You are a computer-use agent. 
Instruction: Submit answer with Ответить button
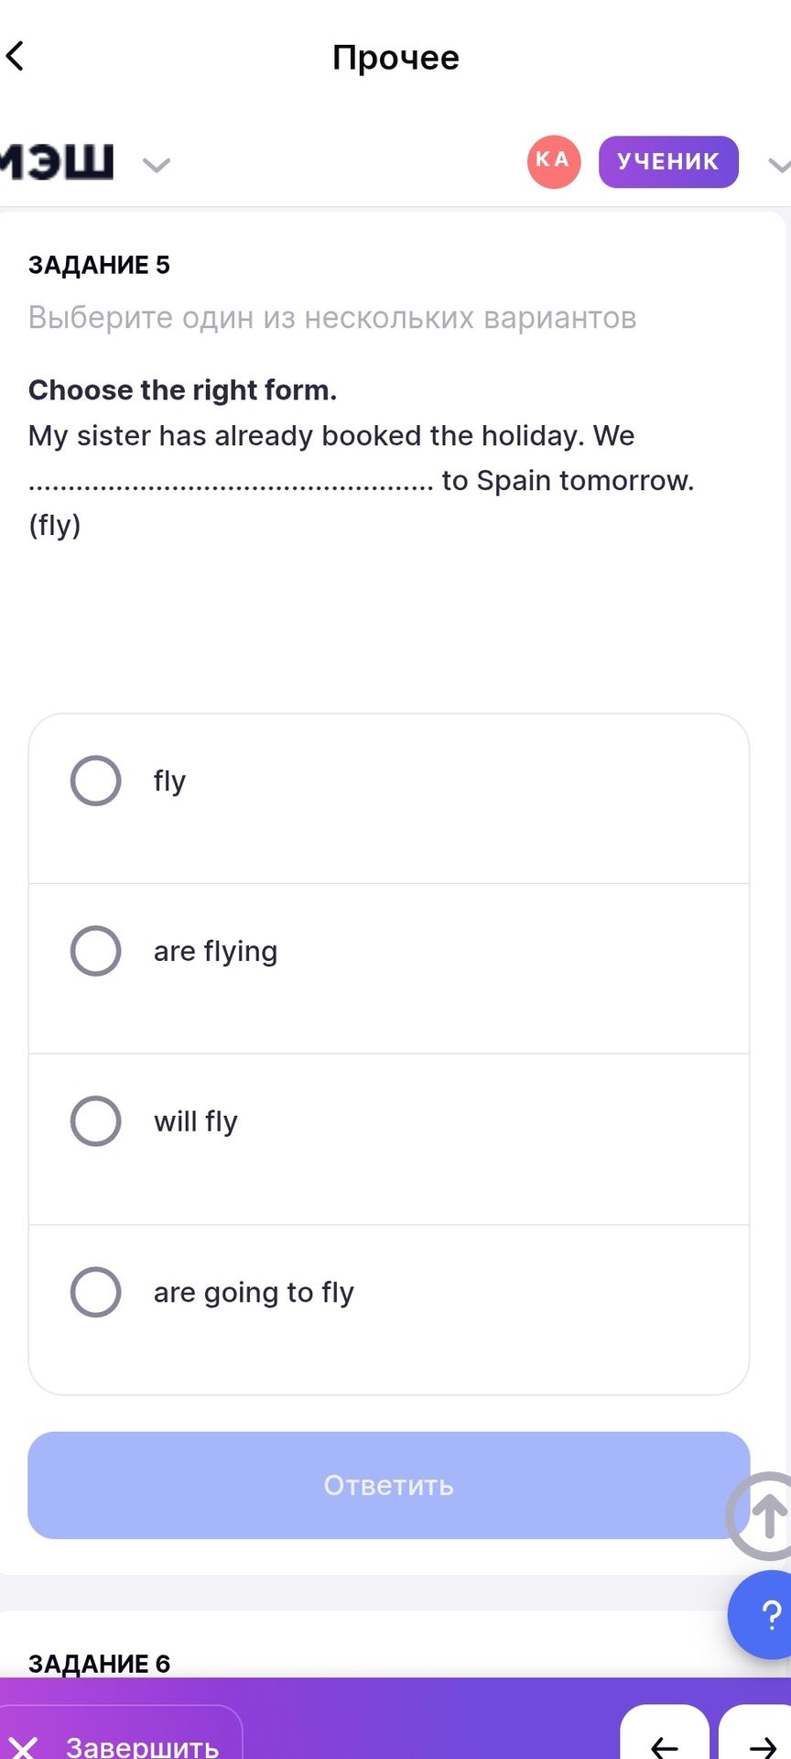pos(389,1485)
